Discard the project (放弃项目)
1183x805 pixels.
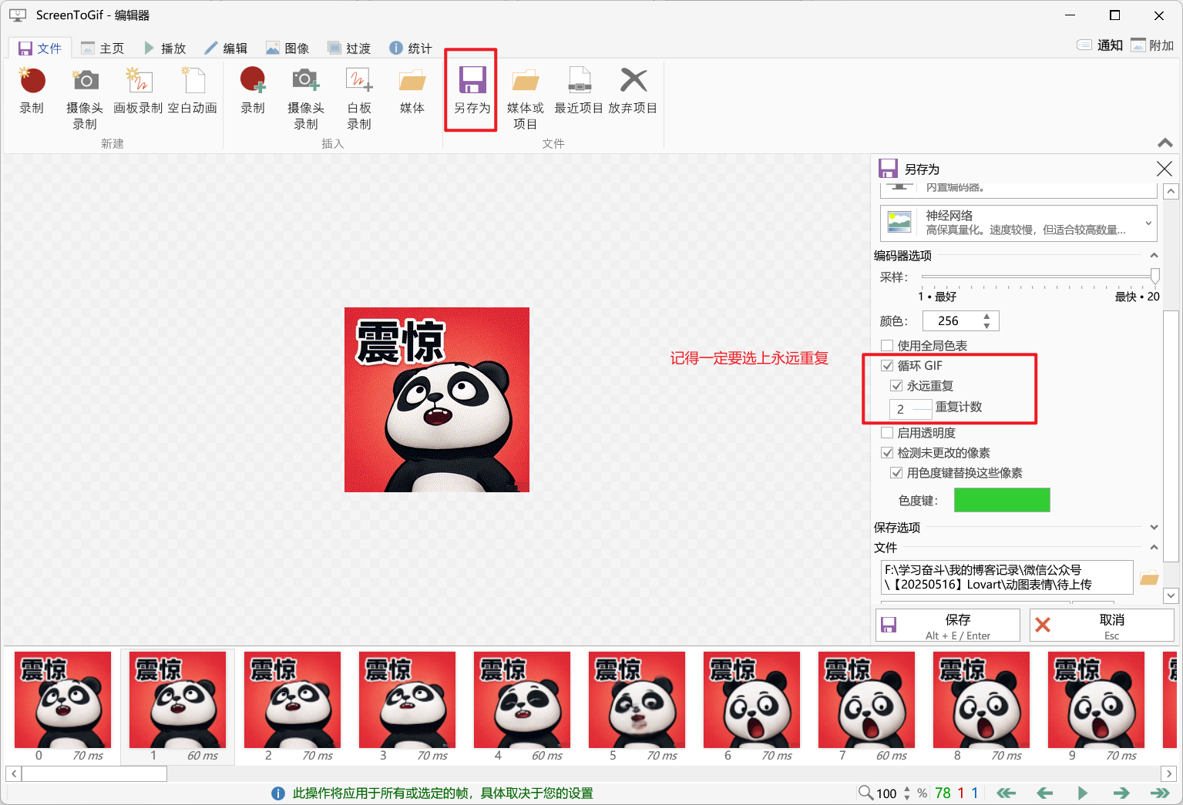point(633,92)
